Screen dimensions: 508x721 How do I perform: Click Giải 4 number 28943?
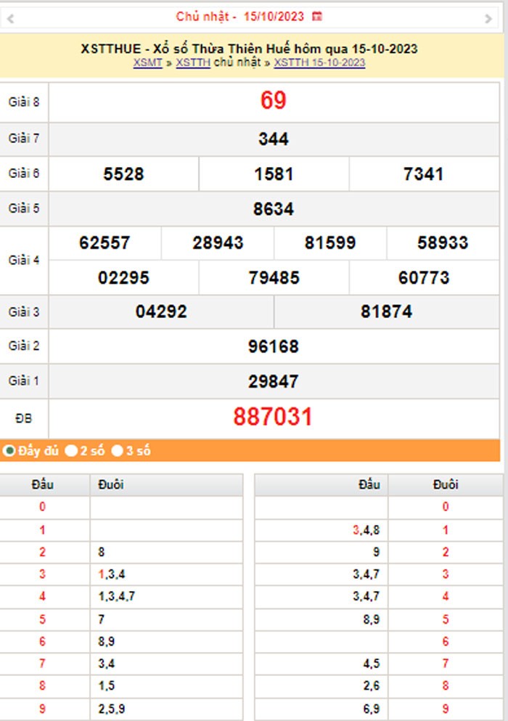pyautogui.click(x=218, y=243)
